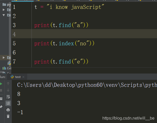Click the restore layout icon in Run panel

pyautogui.click(x=1, y=99)
